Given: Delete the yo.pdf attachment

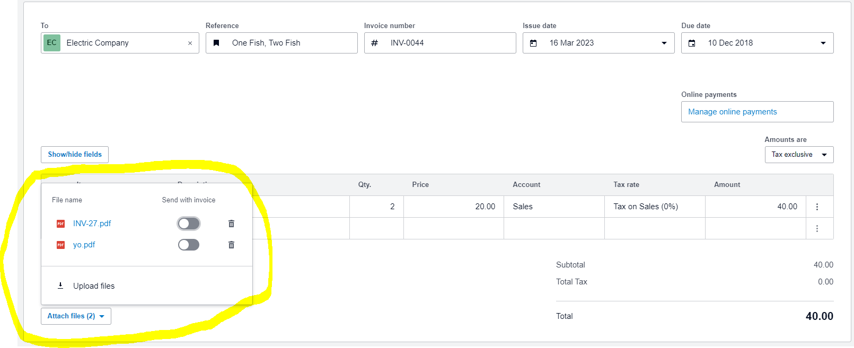Looking at the screenshot, I should (231, 245).
